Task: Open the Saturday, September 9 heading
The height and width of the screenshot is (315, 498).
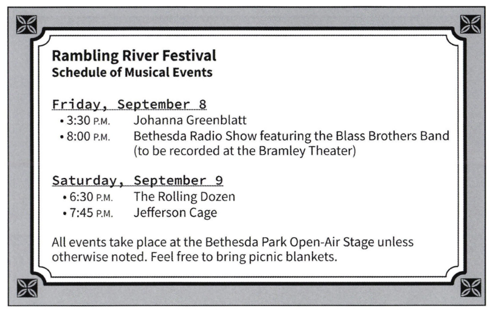Action: coord(138,180)
